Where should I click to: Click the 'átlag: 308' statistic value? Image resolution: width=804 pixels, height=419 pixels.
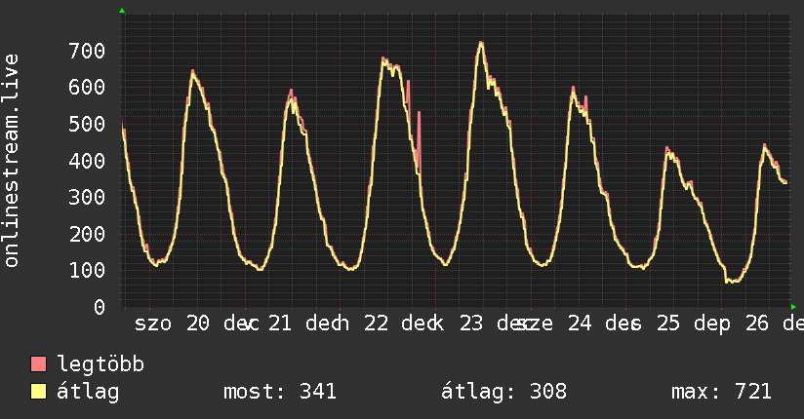pyautogui.click(x=504, y=392)
